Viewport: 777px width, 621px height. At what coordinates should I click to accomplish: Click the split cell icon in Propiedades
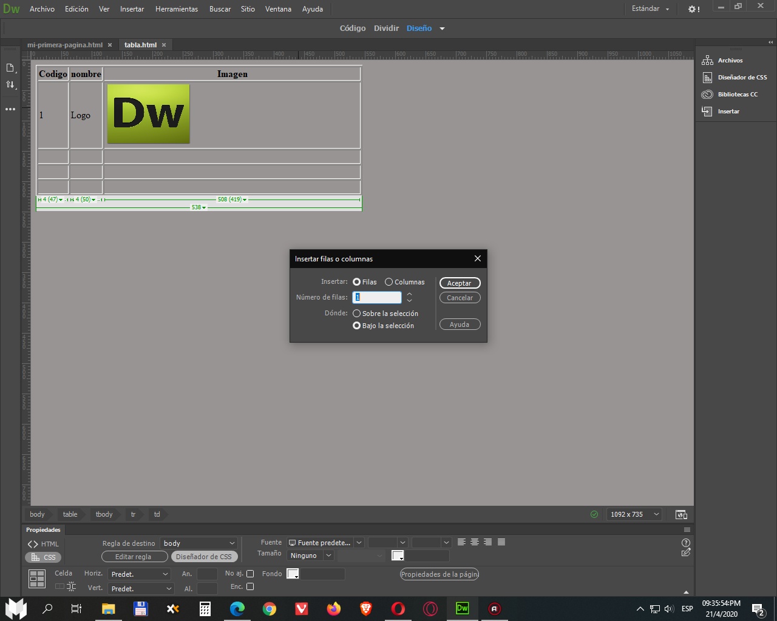click(72, 586)
